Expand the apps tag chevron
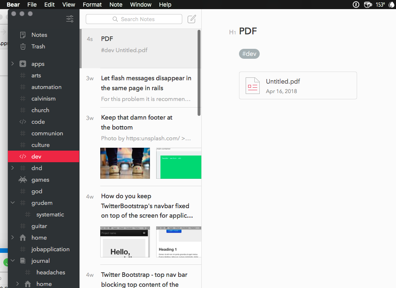The width and height of the screenshot is (396, 288). coord(12,64)
